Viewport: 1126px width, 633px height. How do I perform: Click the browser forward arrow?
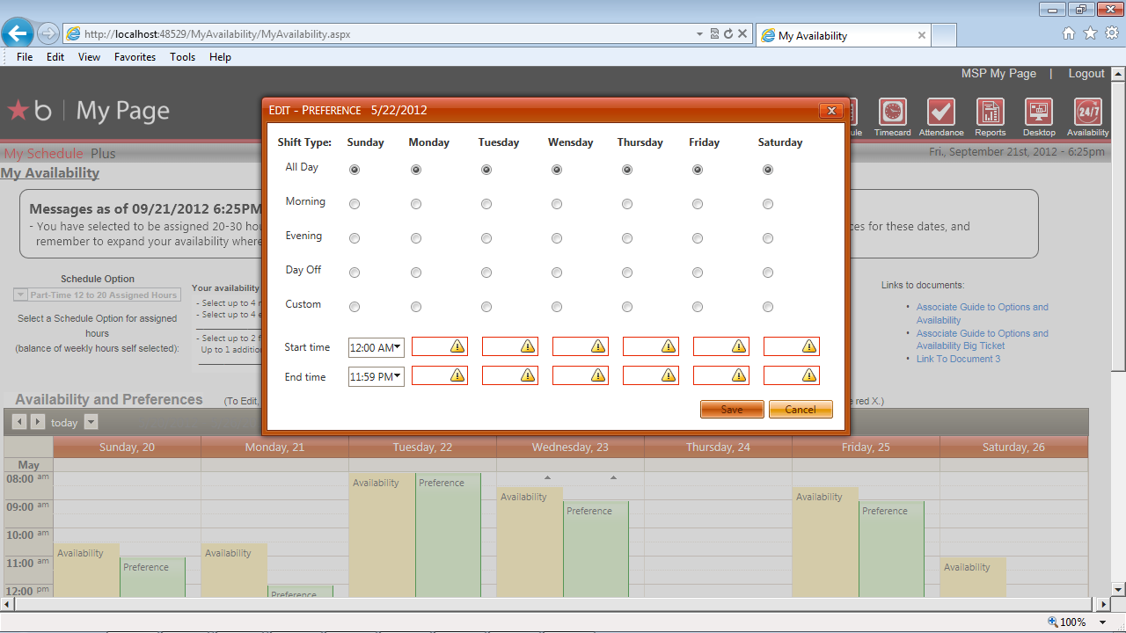point(48,34)
